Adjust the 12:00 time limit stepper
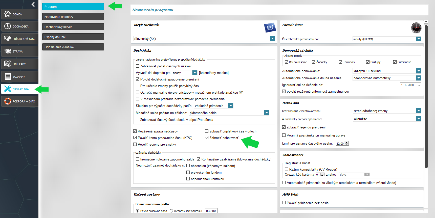Image resolution: width=435 pixels, height=218 pixels. click(x=347, y=143)
